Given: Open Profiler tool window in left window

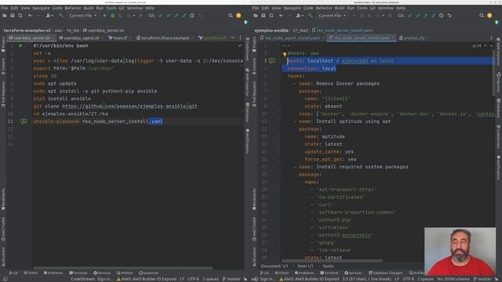Looking at the screenshot, I should (x=125, y=273).
